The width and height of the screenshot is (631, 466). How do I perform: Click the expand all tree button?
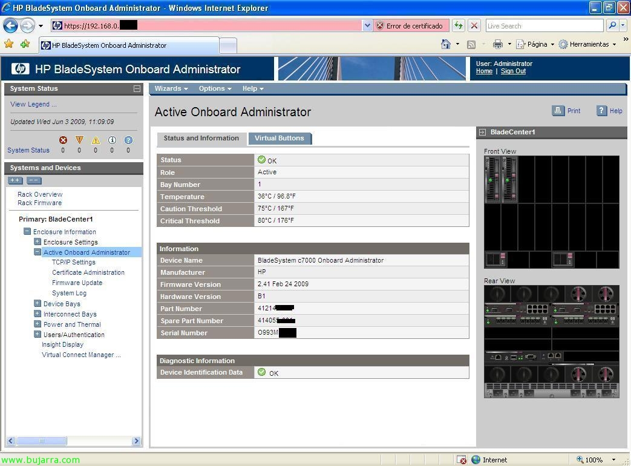point(15,180)
